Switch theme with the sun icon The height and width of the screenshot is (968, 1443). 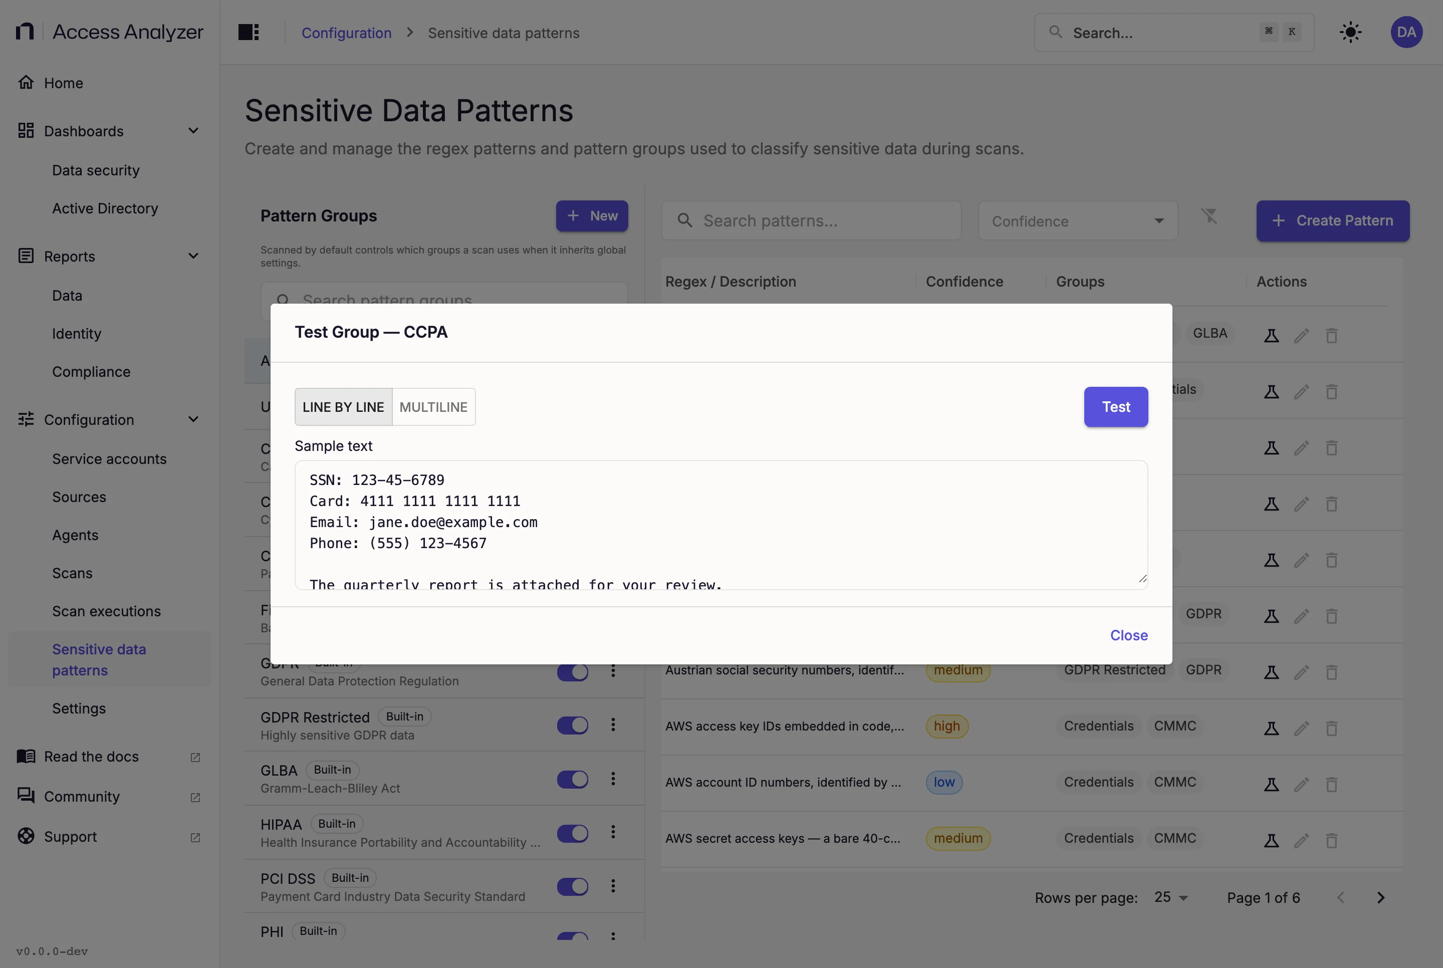point(1350,32)
